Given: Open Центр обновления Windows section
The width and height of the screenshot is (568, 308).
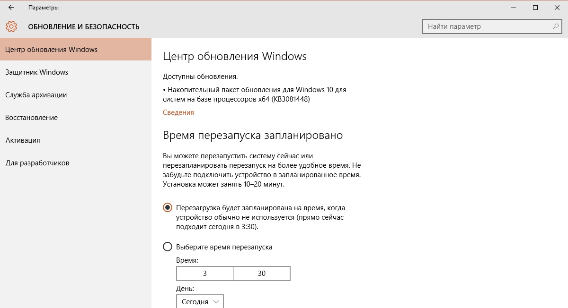Looking at the screenshot, I should [x=76, y=49].
